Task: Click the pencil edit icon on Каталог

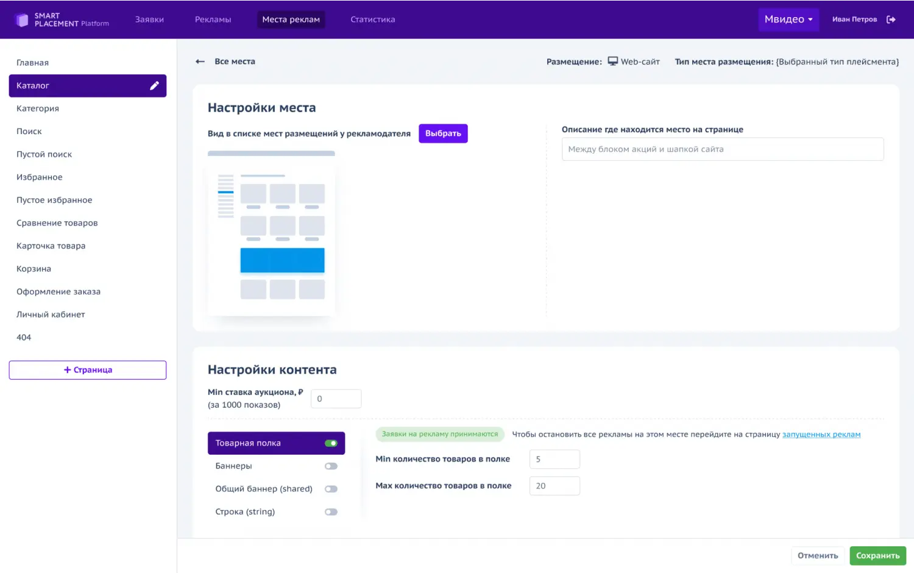Action: point(154,86)
